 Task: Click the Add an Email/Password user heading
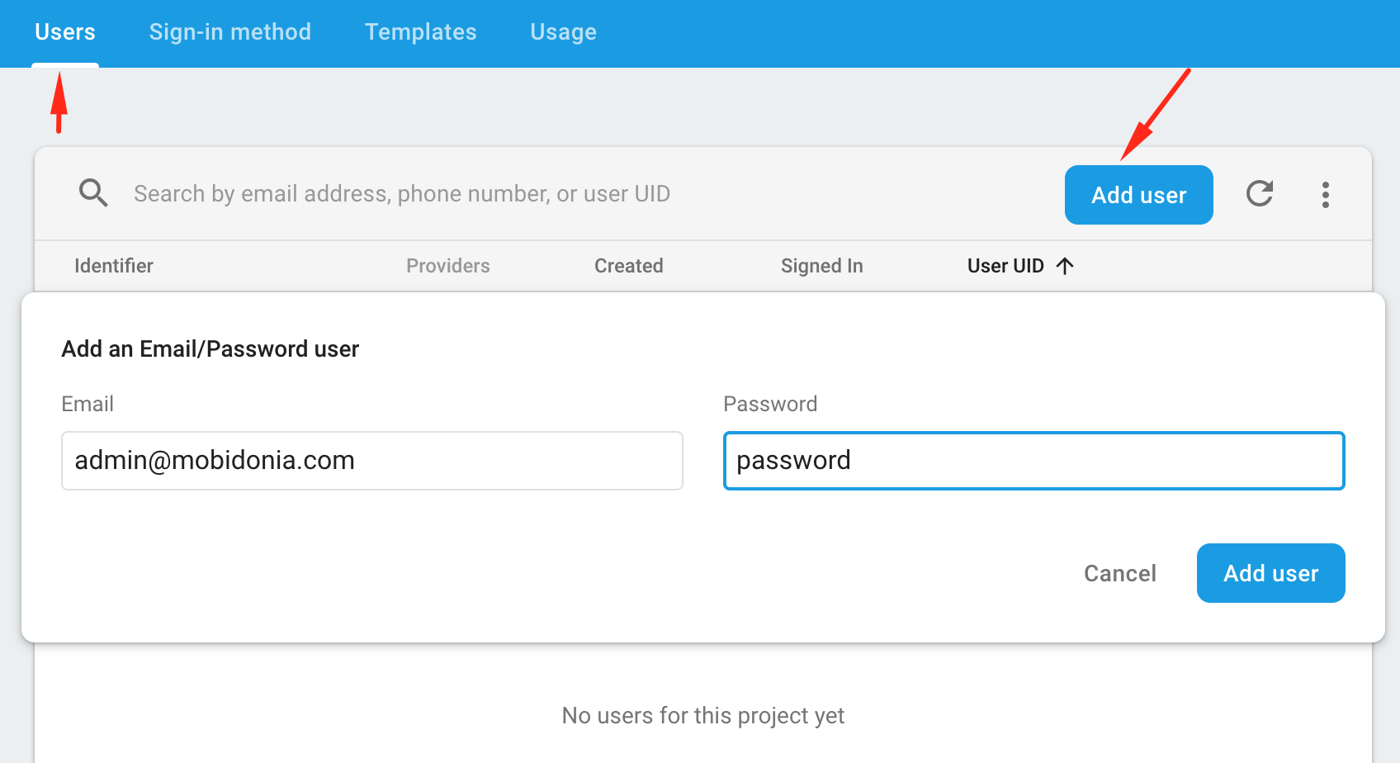tap(210, 349)
